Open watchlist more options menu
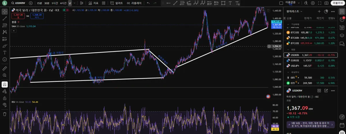The height and width of the screenshot is (134, 346). (333, 11)
